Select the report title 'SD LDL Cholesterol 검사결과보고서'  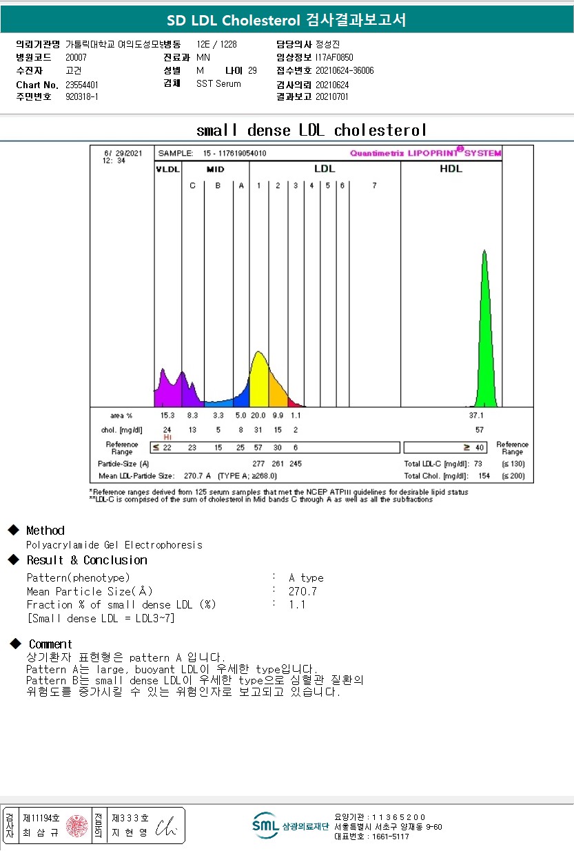click(287, 20)
